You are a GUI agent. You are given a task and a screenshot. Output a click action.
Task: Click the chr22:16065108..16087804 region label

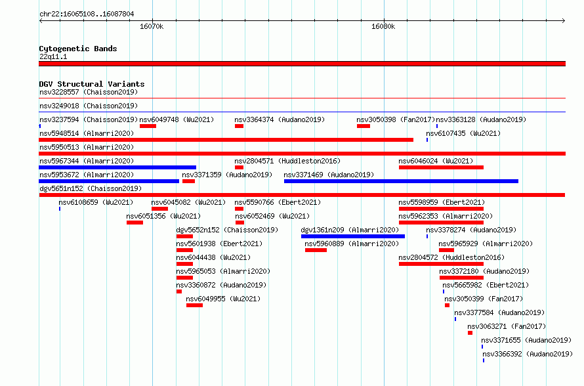(x=87, y=14)
